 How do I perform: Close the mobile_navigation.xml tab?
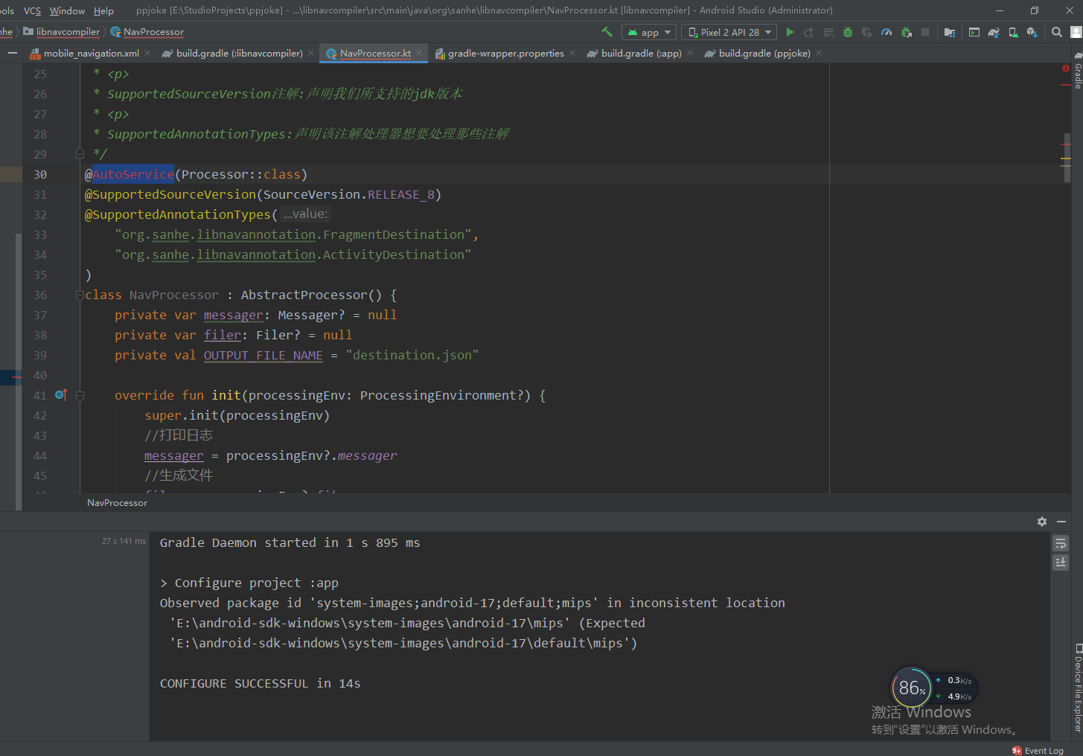click(x=147, y=53)
